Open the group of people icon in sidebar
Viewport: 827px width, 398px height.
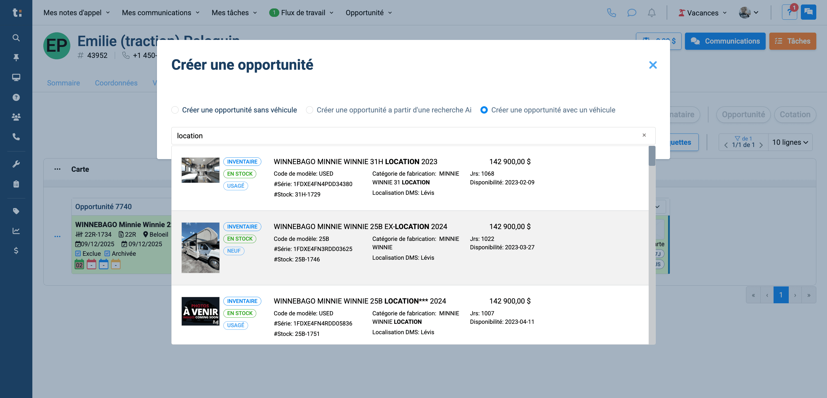(16, 117)
